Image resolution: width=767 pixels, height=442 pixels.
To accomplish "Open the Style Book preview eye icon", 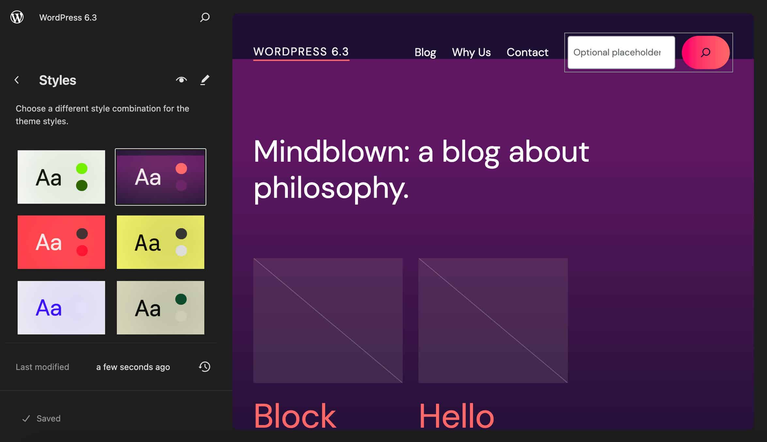I will 181,80.
